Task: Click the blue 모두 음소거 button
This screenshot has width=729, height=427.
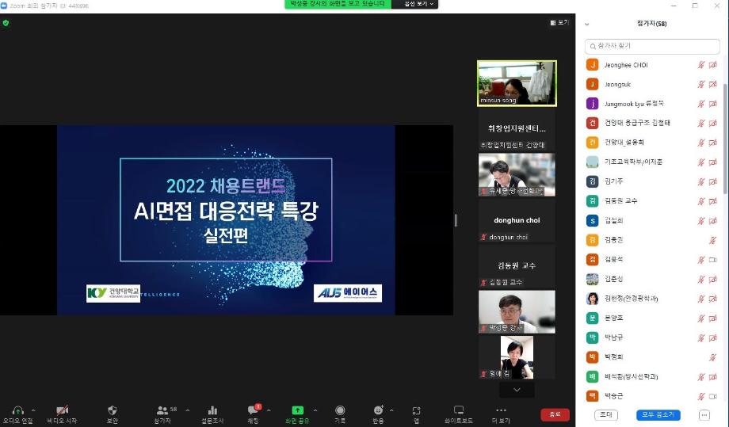Action: [658, 415]
